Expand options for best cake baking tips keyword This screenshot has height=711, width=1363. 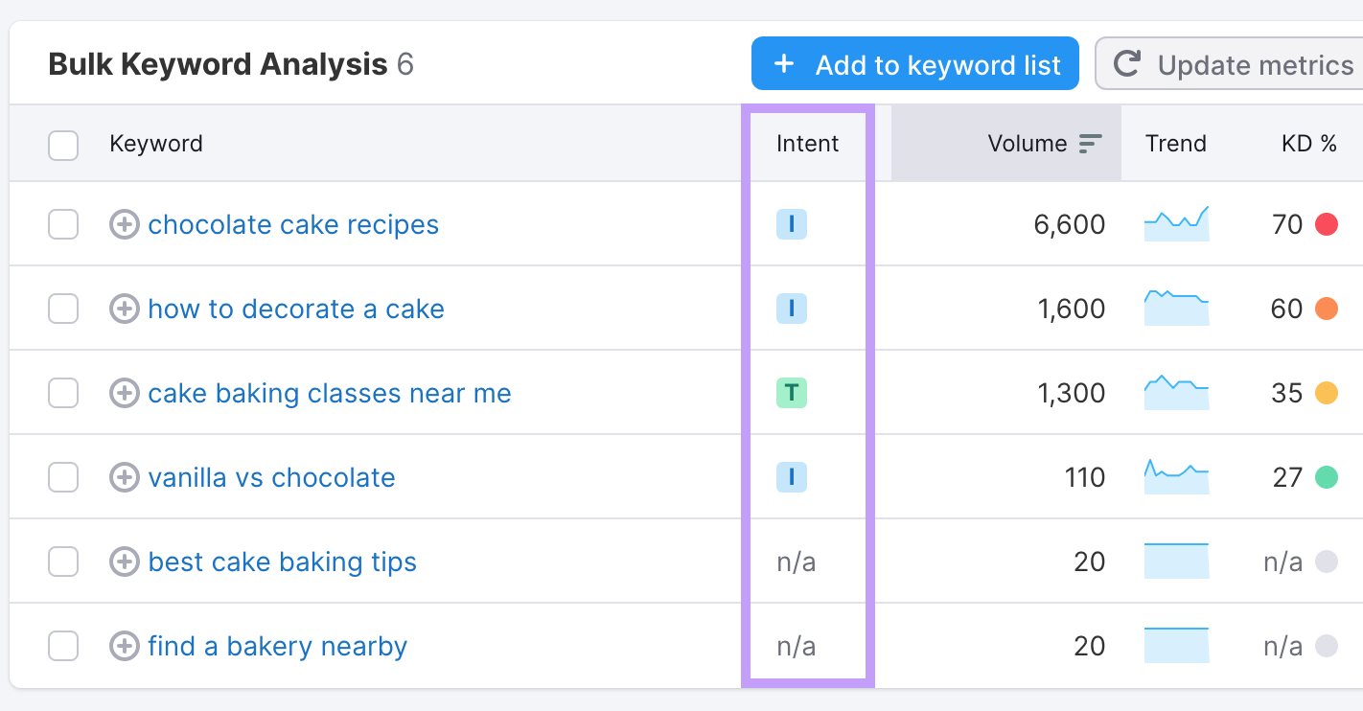coord(124,562)
